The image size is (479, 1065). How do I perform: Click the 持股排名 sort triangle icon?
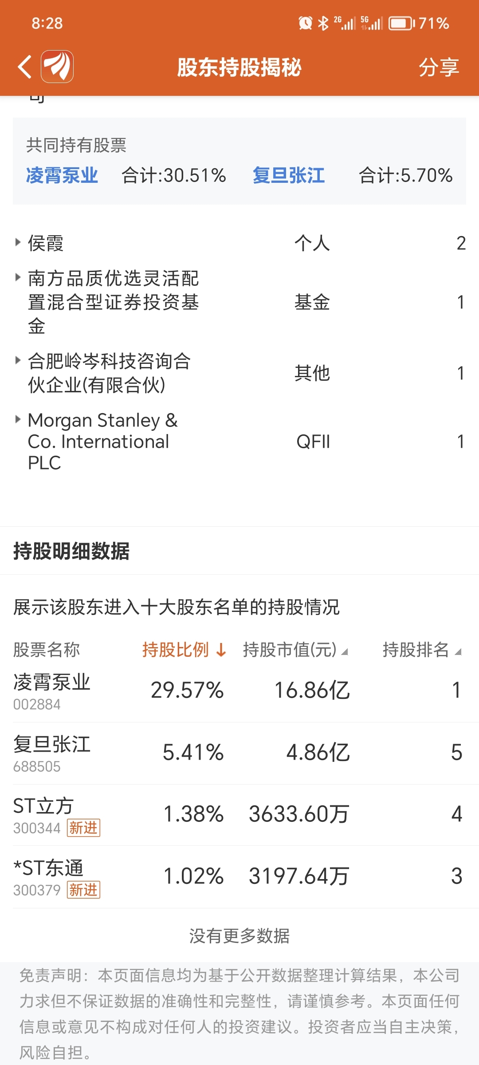click(x=459, y=652)
